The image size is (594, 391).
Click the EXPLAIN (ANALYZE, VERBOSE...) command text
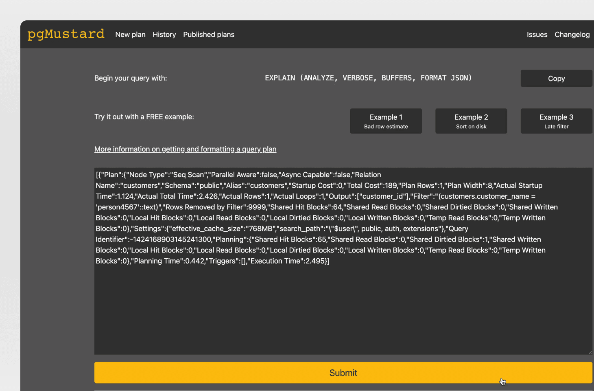(x=368, y=78)
